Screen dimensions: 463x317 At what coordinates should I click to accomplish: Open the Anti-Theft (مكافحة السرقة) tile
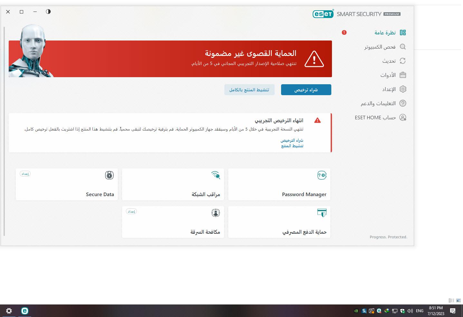point(173,222)
